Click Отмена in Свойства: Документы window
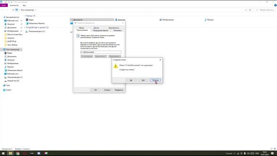Screen dimensions: 277x156 coord(107,90)
